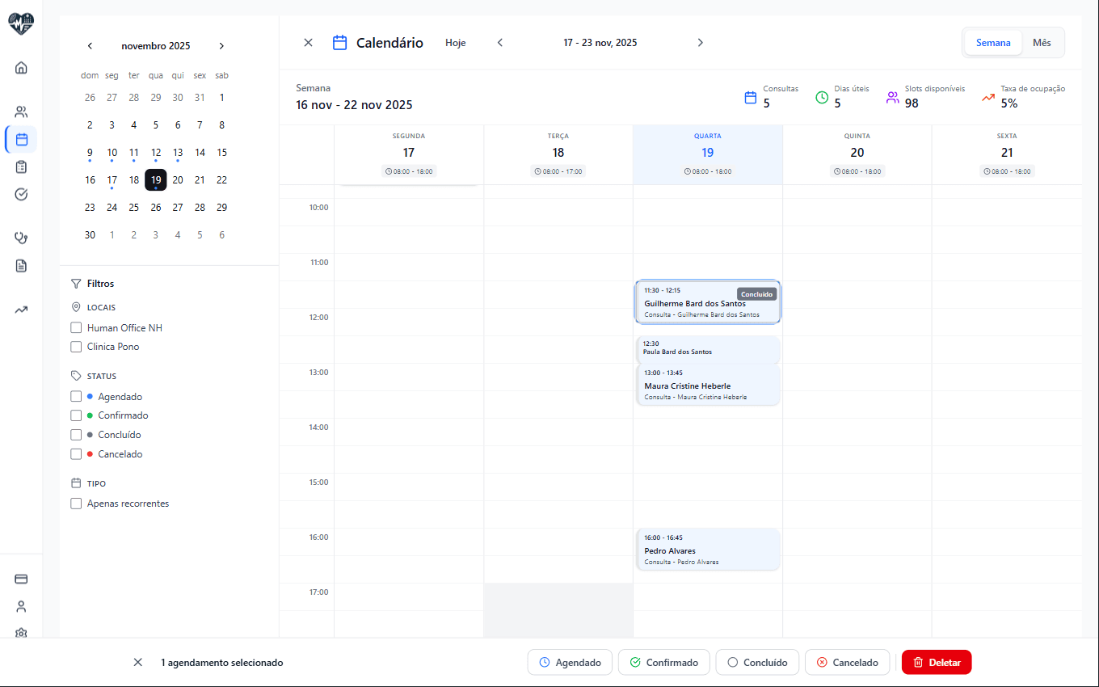The width and height of the screenshot is (1099, 687).
Task: Navigate to the next week with the chevron
Action: click(700, 42)
